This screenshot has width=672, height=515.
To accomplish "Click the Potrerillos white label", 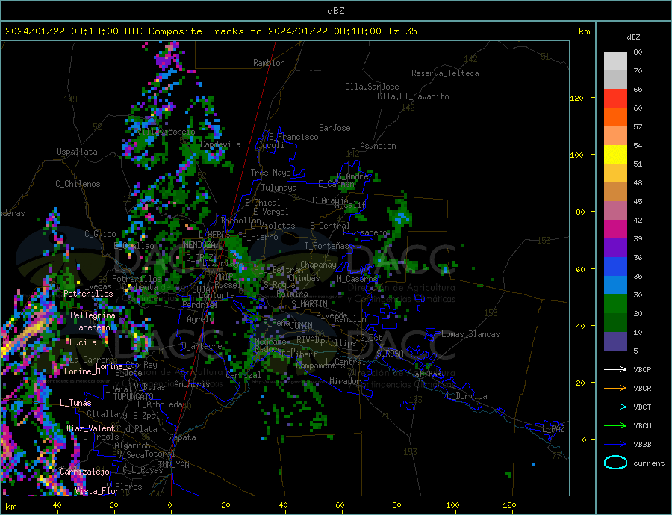I will (x=88, y=294).
